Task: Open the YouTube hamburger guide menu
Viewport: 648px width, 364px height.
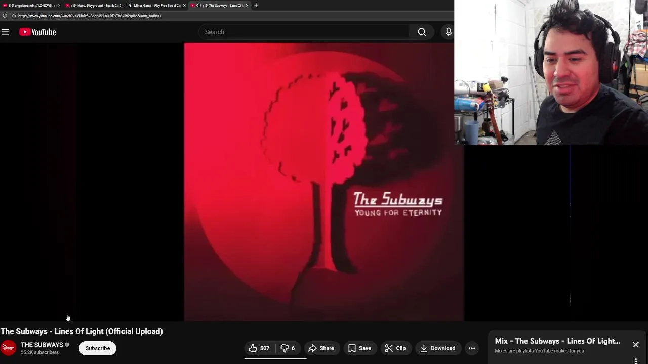Action: click(x=5, y=32)
